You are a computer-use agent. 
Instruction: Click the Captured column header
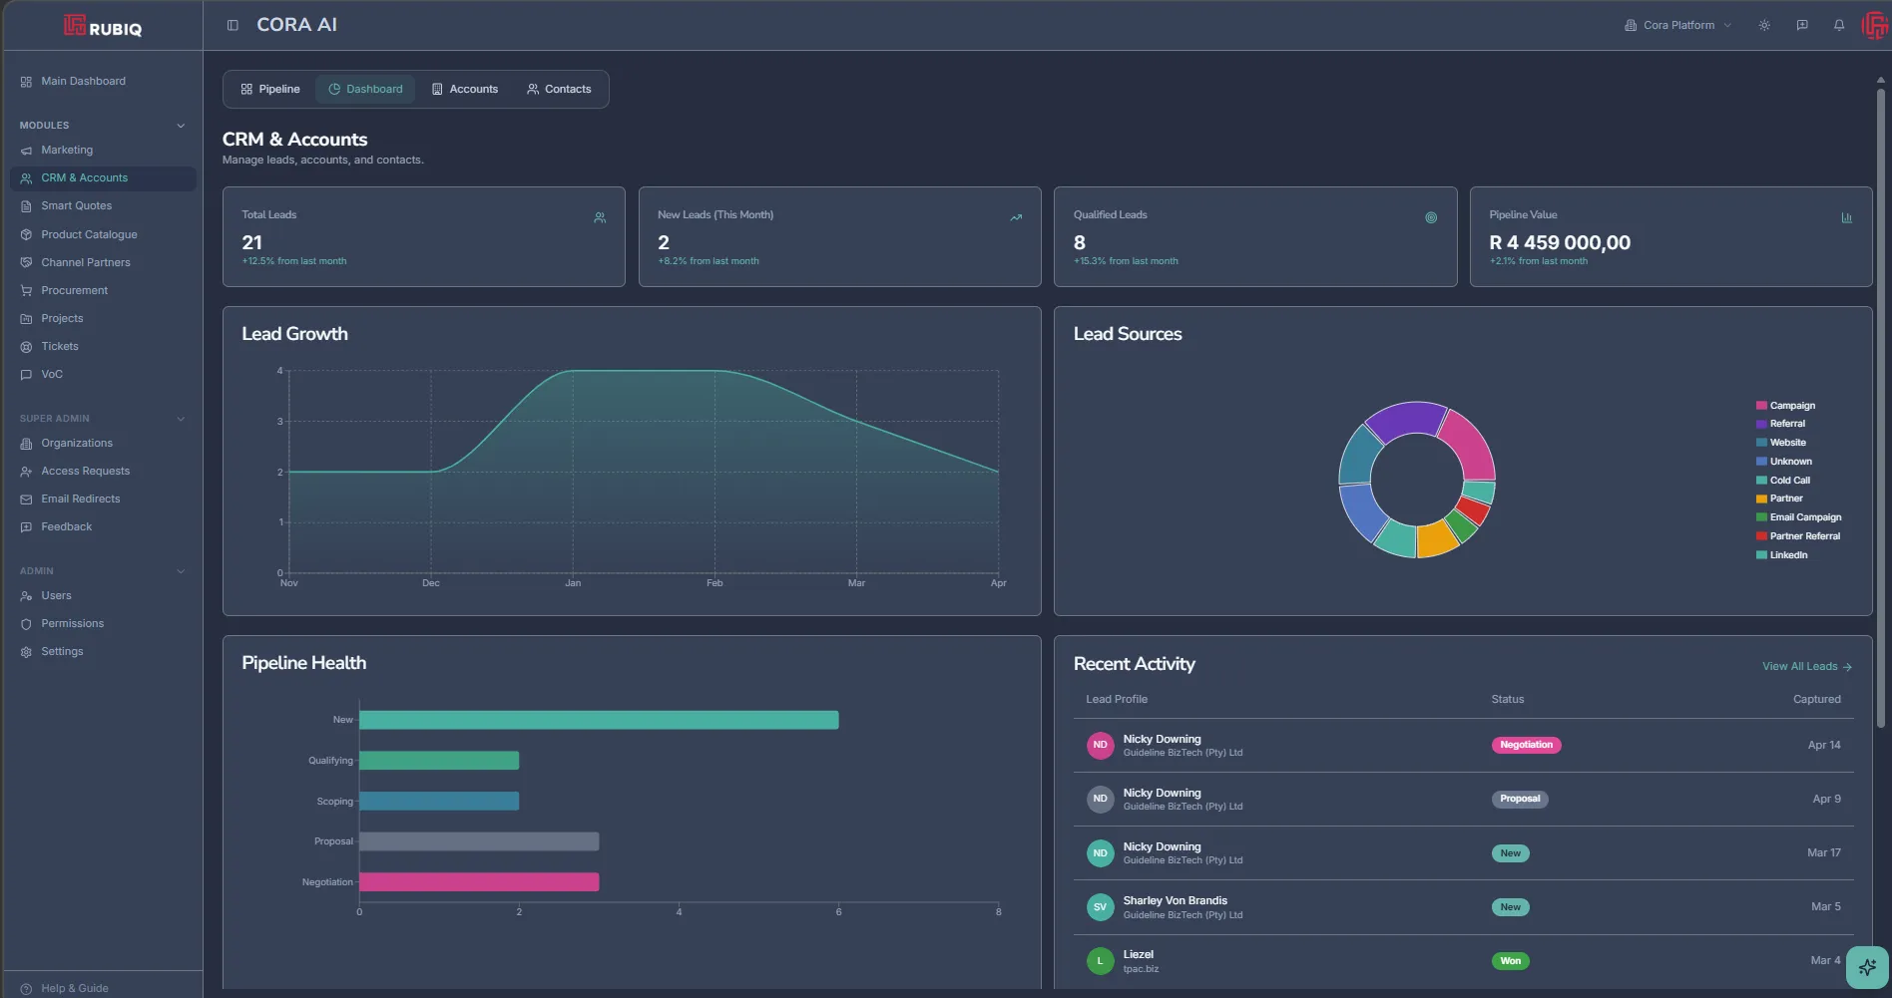tap(1816, 699)
